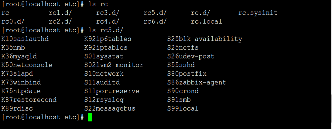Viewport: 332px width, 129px height.
Task: Select the S22messagebus entry
Action: (110, 108)
